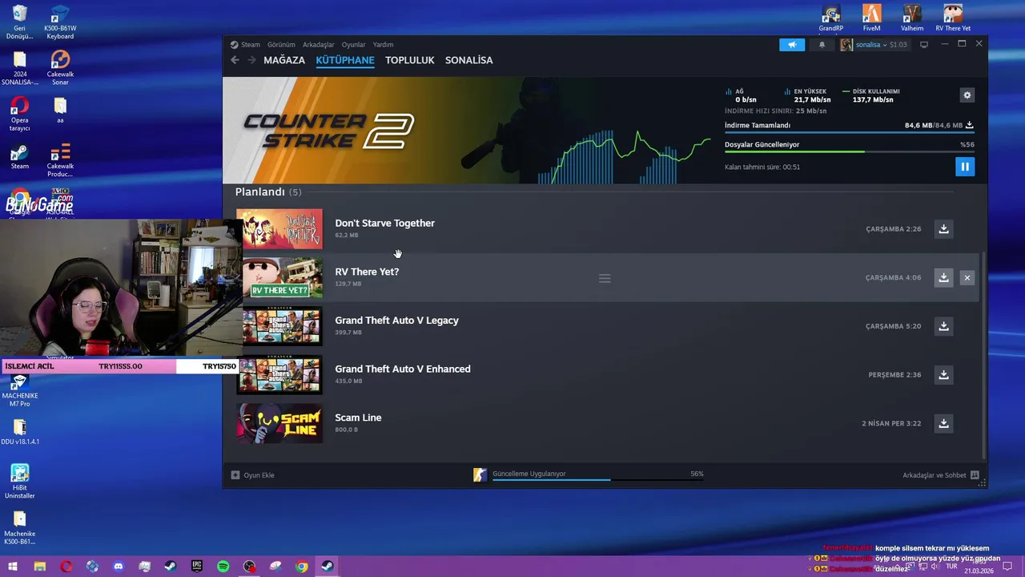Click Grand Theft Auto V Legacy title
This screenshot has height=577, width=1025.
pos(396,321)
